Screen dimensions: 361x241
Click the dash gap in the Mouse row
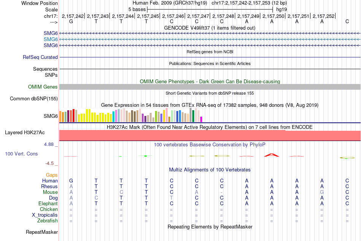pos(222,192)
